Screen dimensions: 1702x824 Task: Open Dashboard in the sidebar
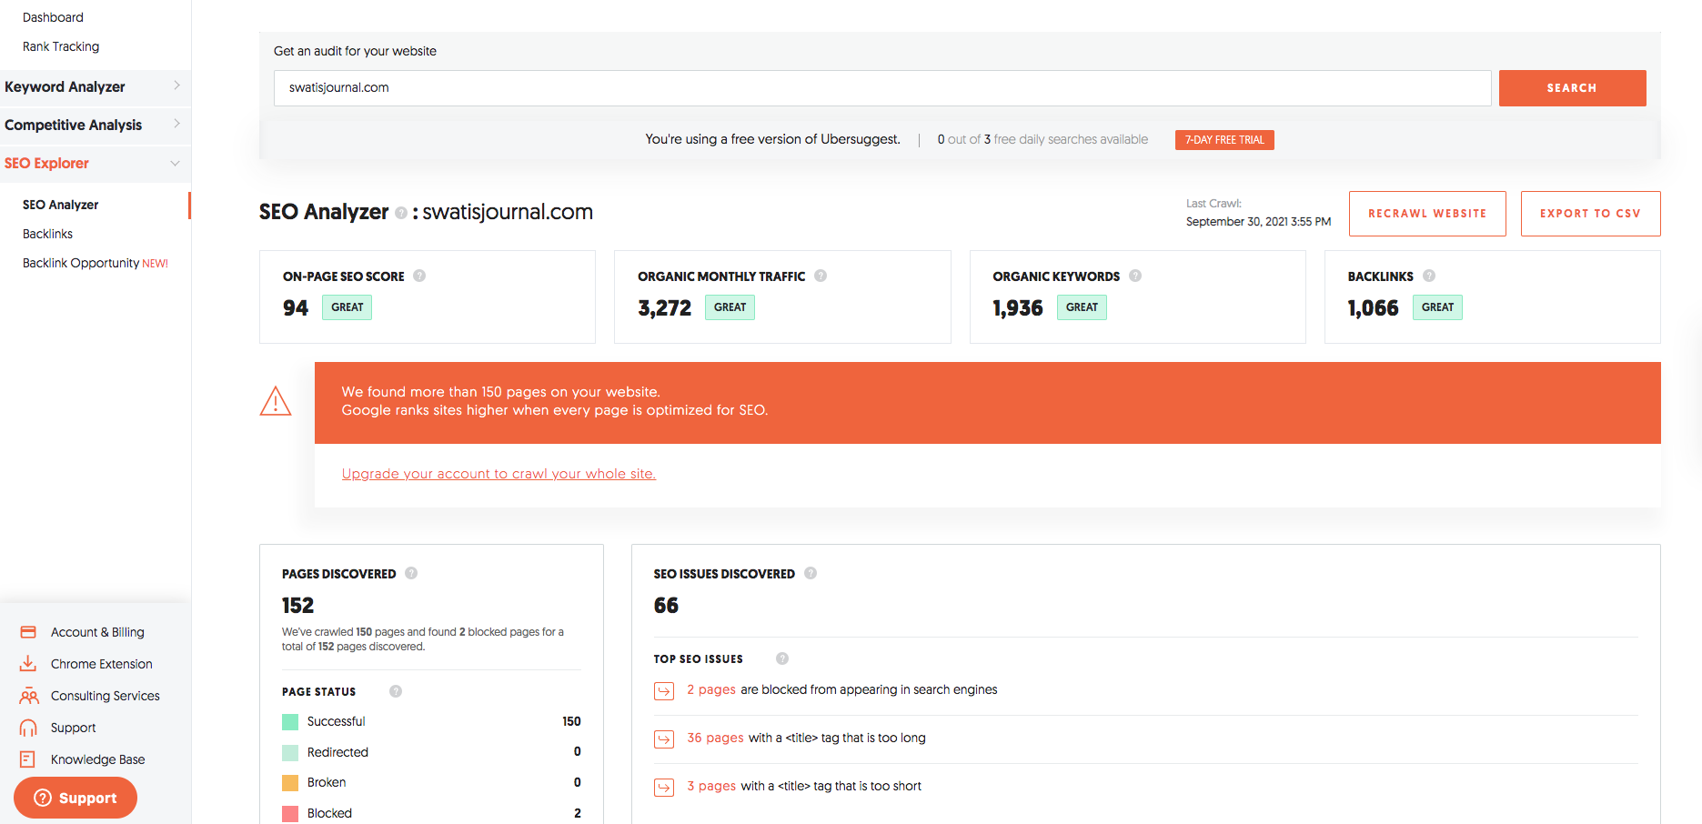coord(53,17)
